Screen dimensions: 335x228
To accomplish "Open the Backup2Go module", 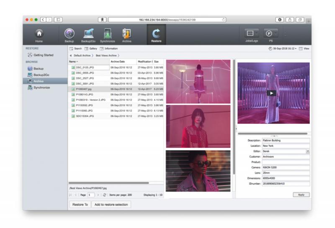I will tap(88, 35).
